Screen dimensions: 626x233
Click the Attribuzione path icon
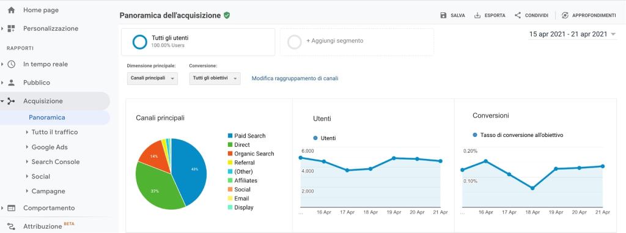[x=11, y=226]
